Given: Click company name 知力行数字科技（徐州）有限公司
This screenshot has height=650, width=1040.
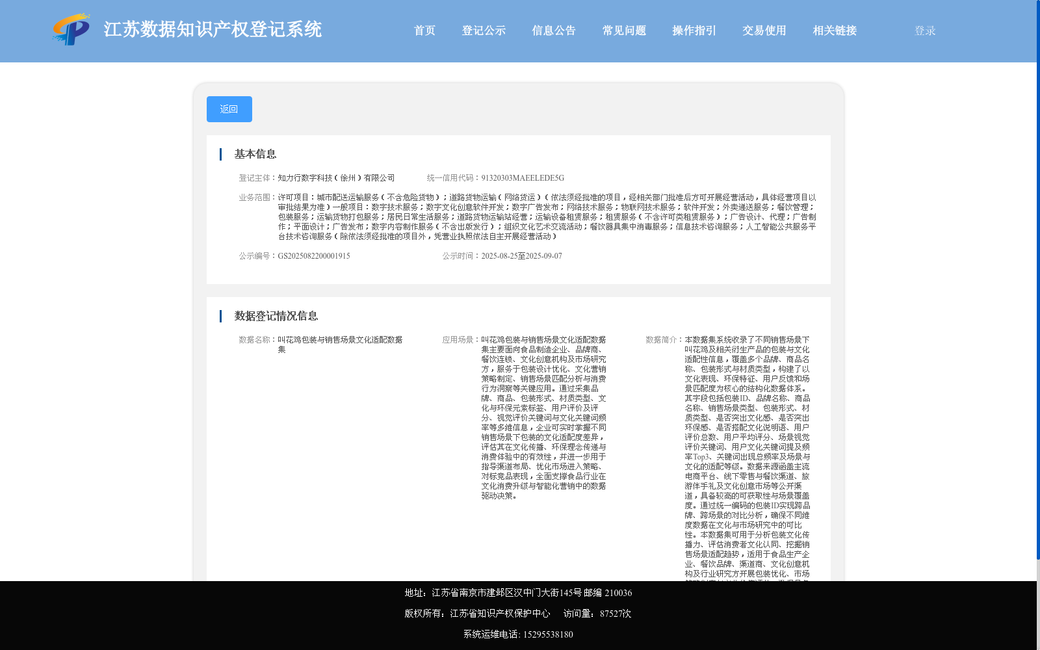Looking at the screenshot, I should pos(336,178).
